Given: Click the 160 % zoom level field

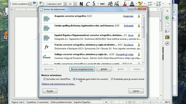Looking at the screenshot, I should [167, 102].
